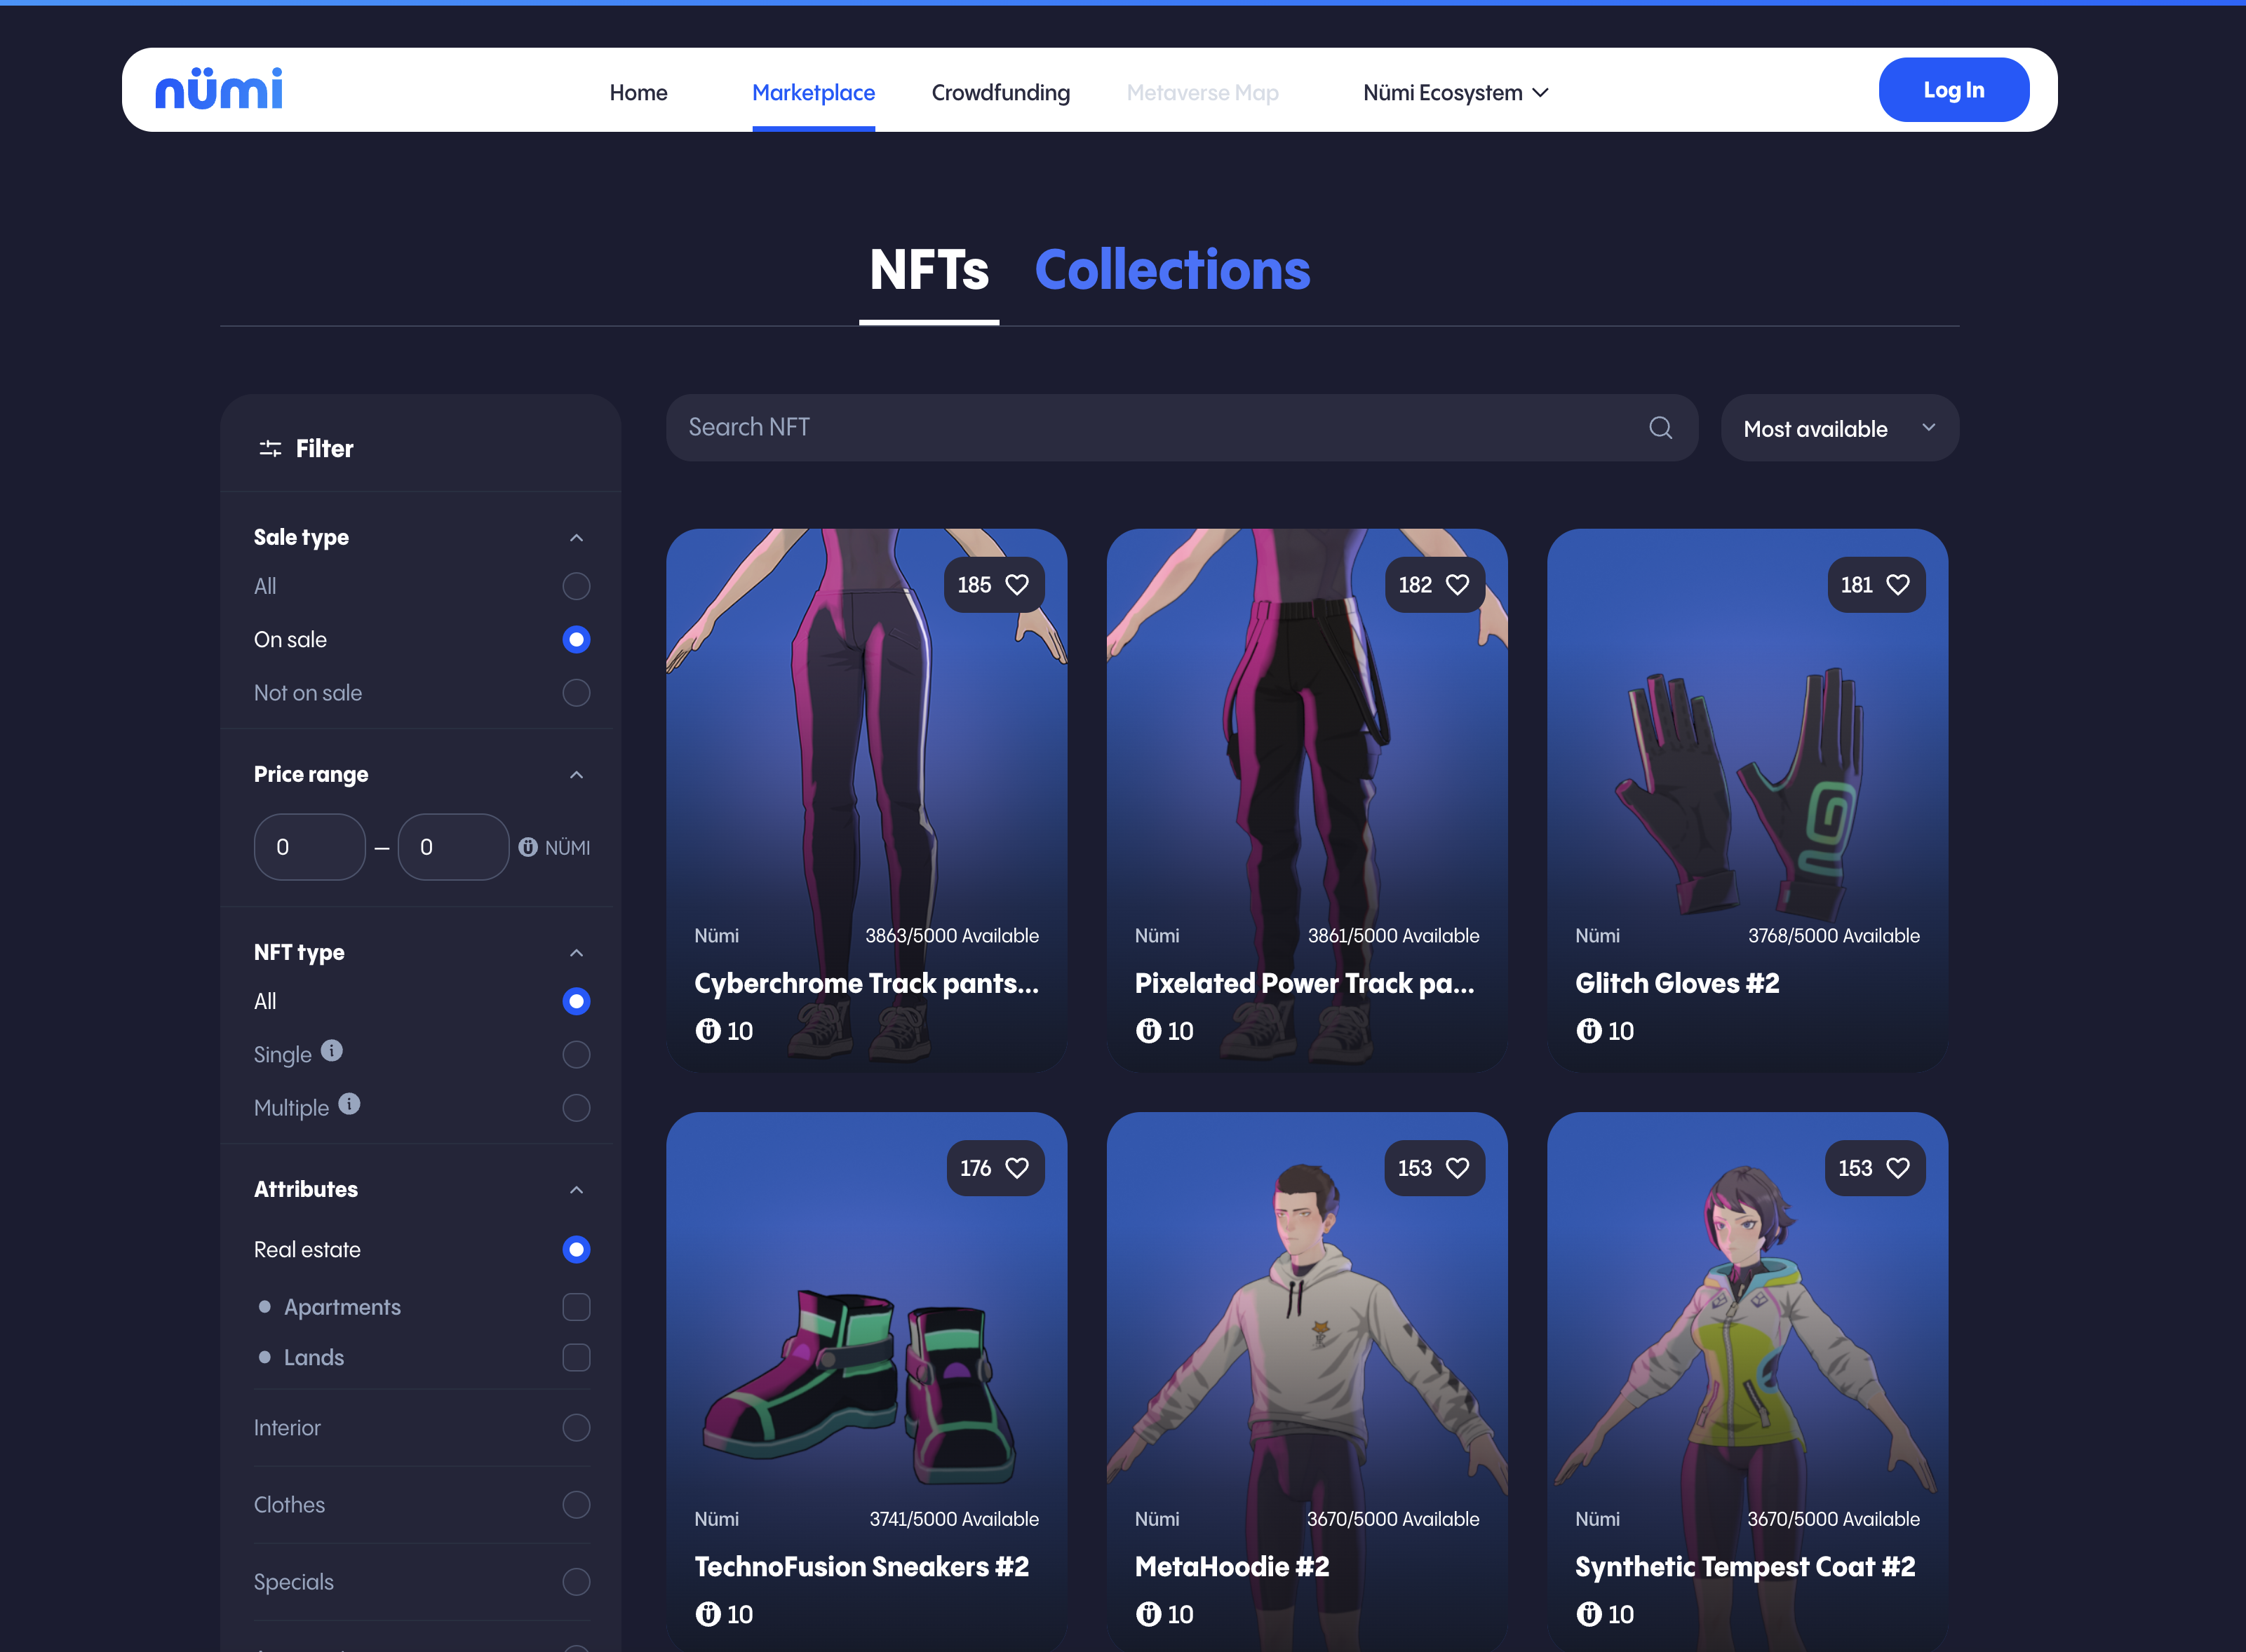The width and height of the screenshot is (2246, 1652).
Task: Collapse the Price range section
Action: tap(577, 775)
